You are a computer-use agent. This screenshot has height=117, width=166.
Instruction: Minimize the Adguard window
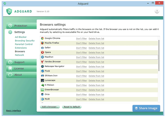pyautogui.click(x=148, y=3)
